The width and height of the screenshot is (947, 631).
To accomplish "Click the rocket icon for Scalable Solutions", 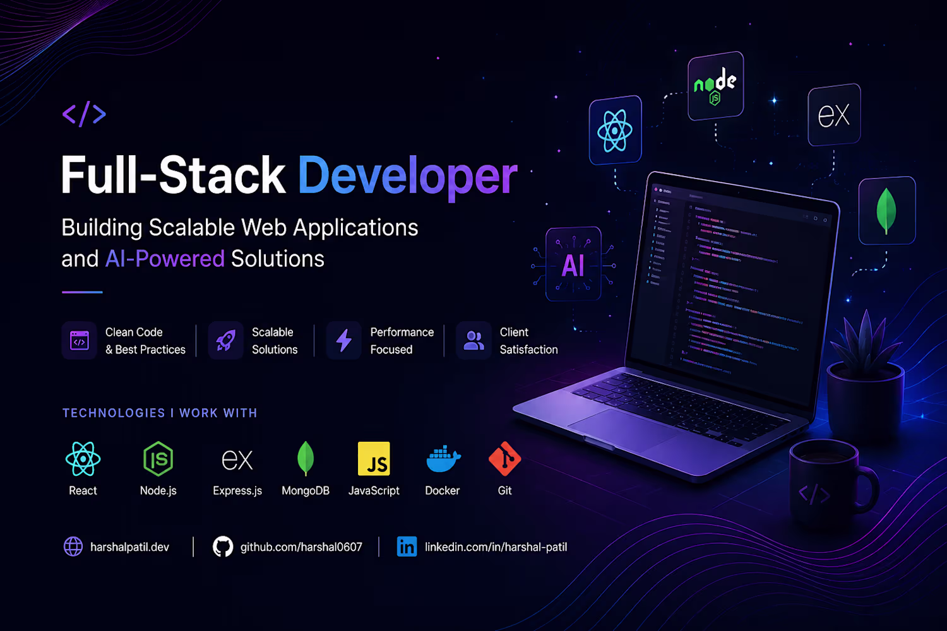I will coord(226,341).
